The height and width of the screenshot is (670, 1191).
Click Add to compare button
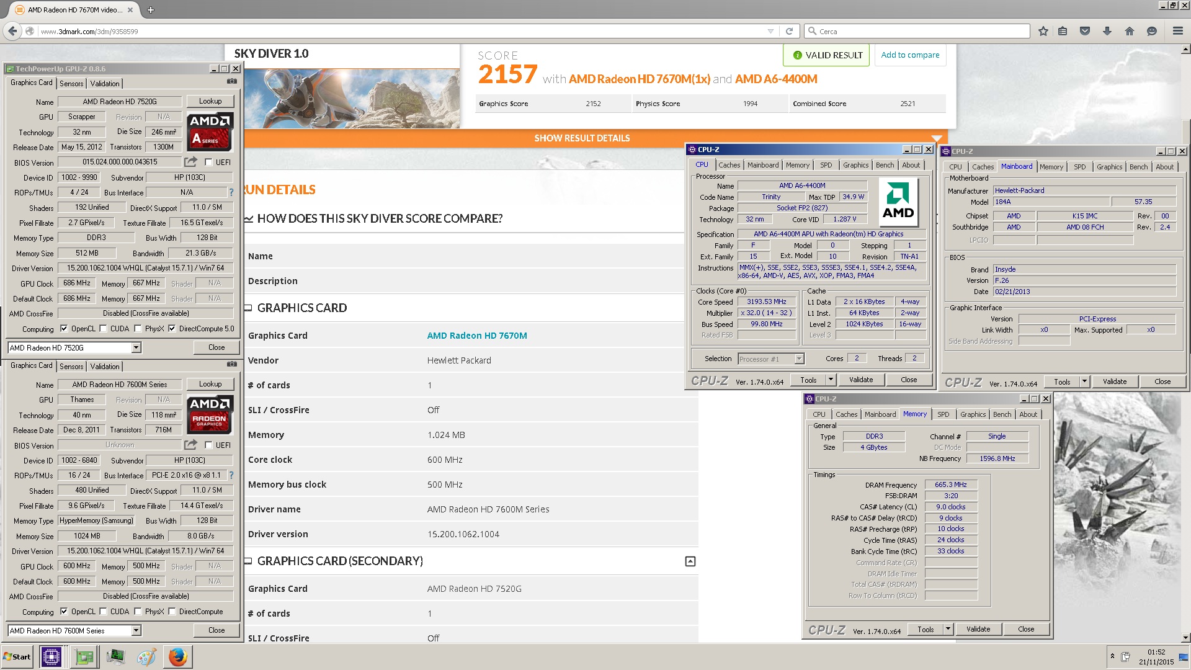pos(910,55)
